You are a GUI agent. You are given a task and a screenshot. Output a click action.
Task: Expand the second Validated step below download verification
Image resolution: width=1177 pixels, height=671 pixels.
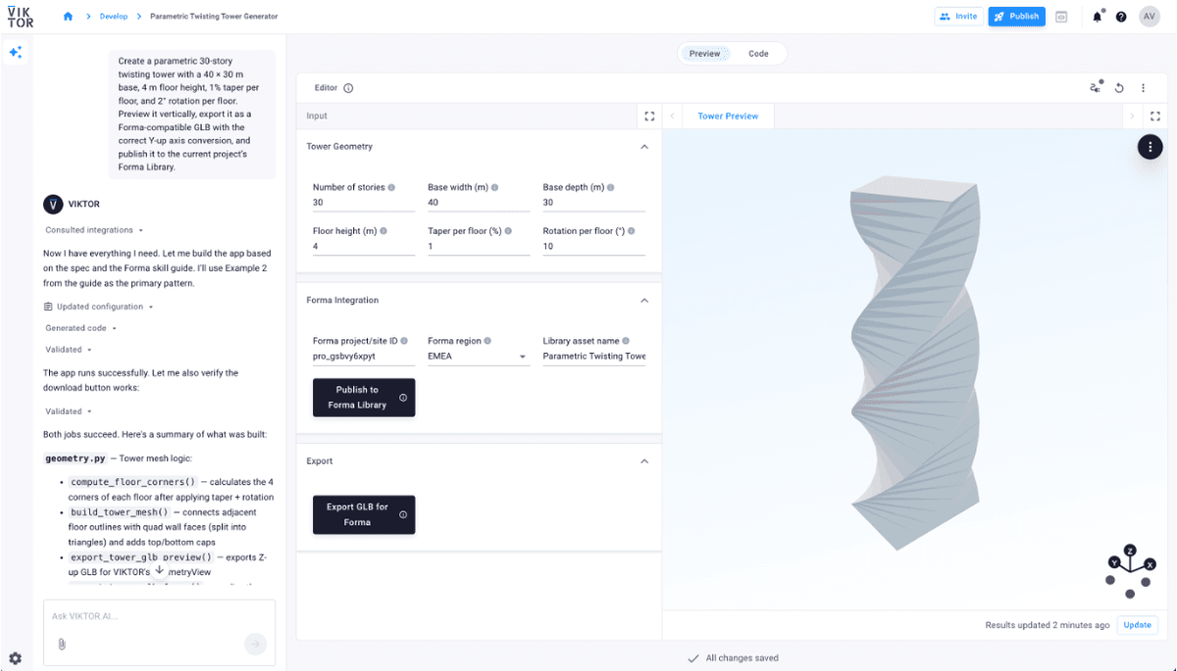(x=69, y=411)
